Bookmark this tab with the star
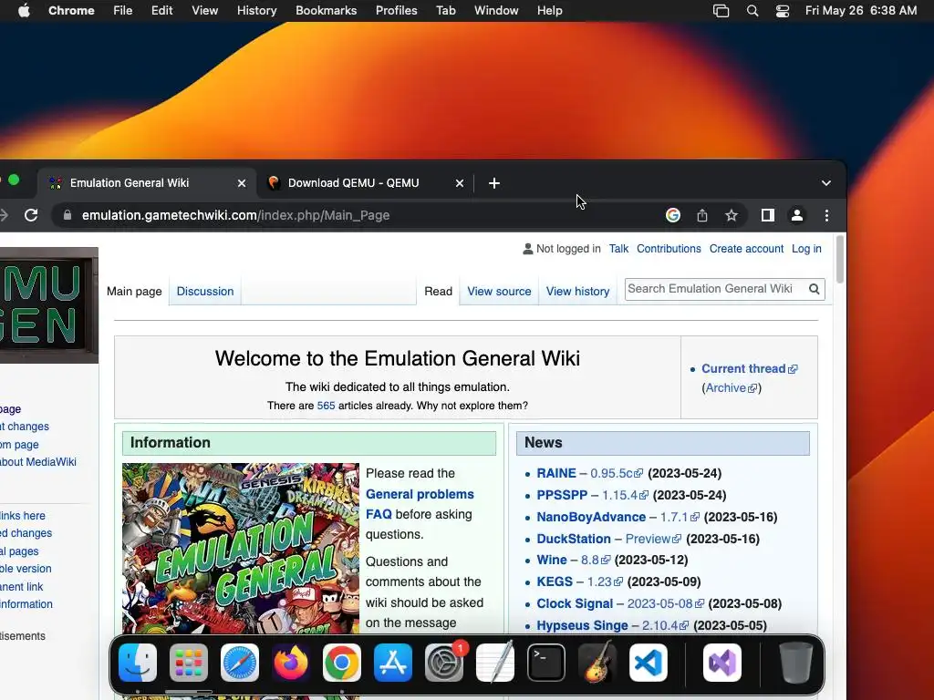Viewport: 934px width, 700px height. (732, 215)
